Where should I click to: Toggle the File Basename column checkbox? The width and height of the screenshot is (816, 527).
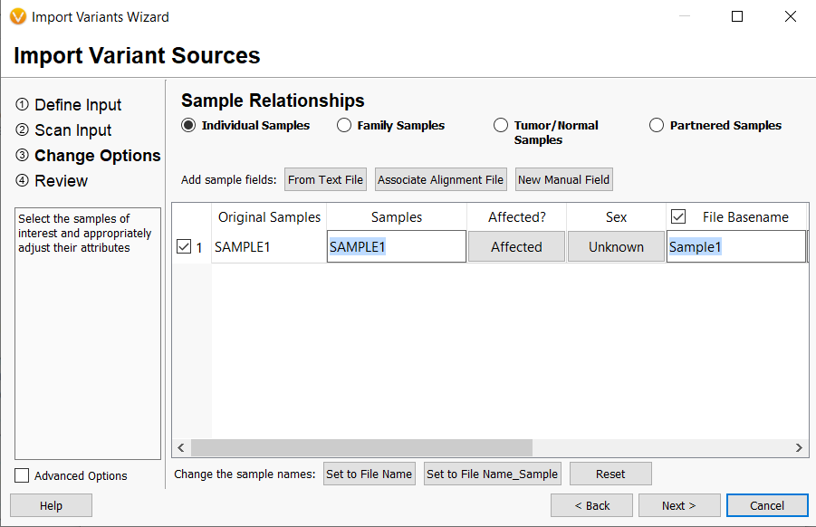click(x=678, y=216)
